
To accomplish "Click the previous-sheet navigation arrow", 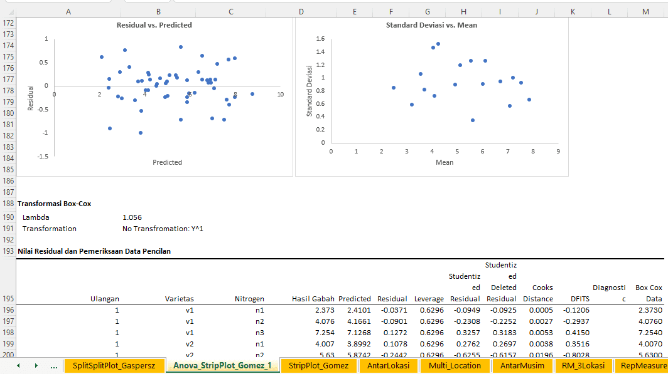I will pos(18,365).
